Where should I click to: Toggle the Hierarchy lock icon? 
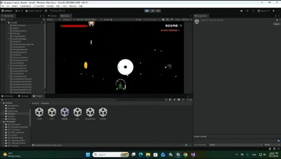(x=41, y=16)
